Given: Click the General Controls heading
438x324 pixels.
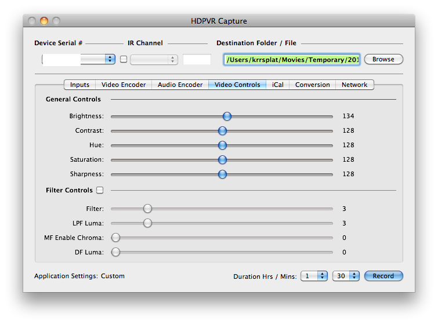Looking at the screenshot, I should coord(73,99).
